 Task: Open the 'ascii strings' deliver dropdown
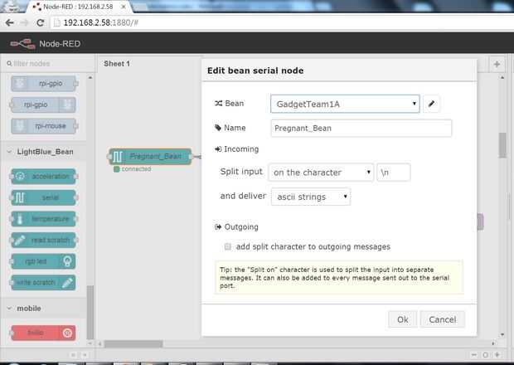click(x=311, y=197)
